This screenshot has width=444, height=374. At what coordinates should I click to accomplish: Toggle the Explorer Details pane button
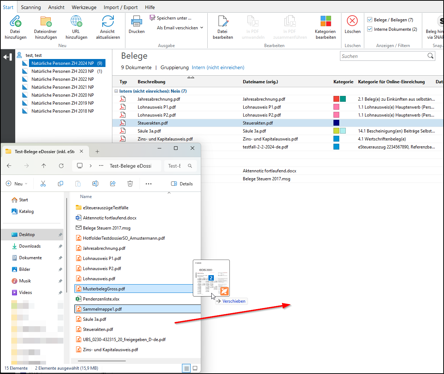pyautogui.click(x=182, y=184)
